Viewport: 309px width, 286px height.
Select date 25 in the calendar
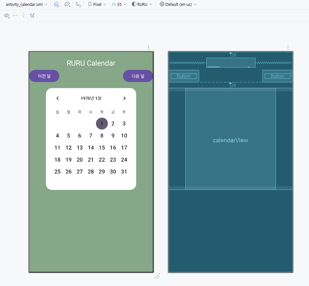click(x=57, y=172)
